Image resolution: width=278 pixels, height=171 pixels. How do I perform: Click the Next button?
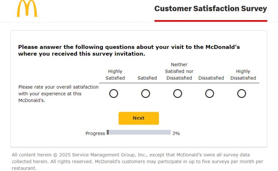tap(139, 118)
